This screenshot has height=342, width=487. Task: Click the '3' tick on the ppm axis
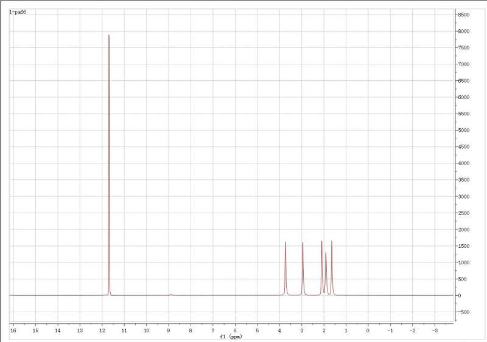point(301,330)
